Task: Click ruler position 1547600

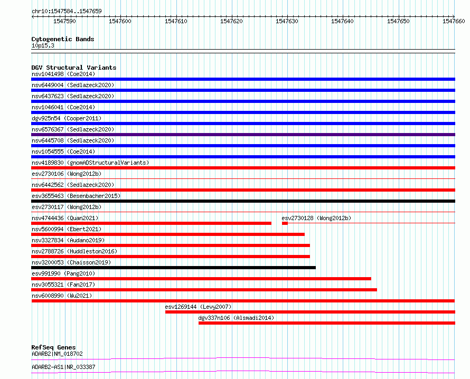Action: pyautogui.click(x=120, y=21)
